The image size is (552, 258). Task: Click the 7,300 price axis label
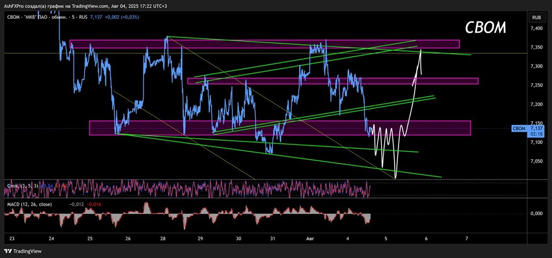(537, 66)
